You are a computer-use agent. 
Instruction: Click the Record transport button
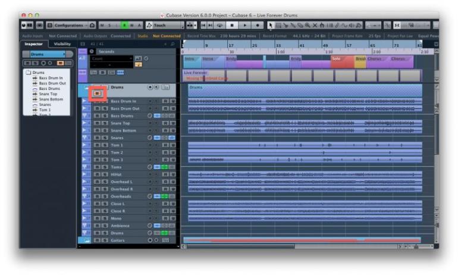[x=258, y=26]
